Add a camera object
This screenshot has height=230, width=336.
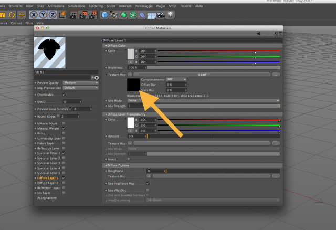pos(161,15)
